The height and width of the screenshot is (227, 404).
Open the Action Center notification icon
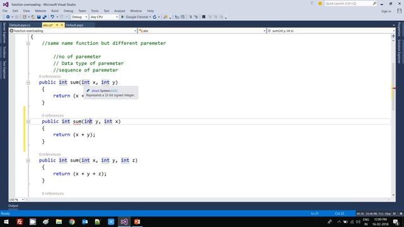[x=396, y=221]
